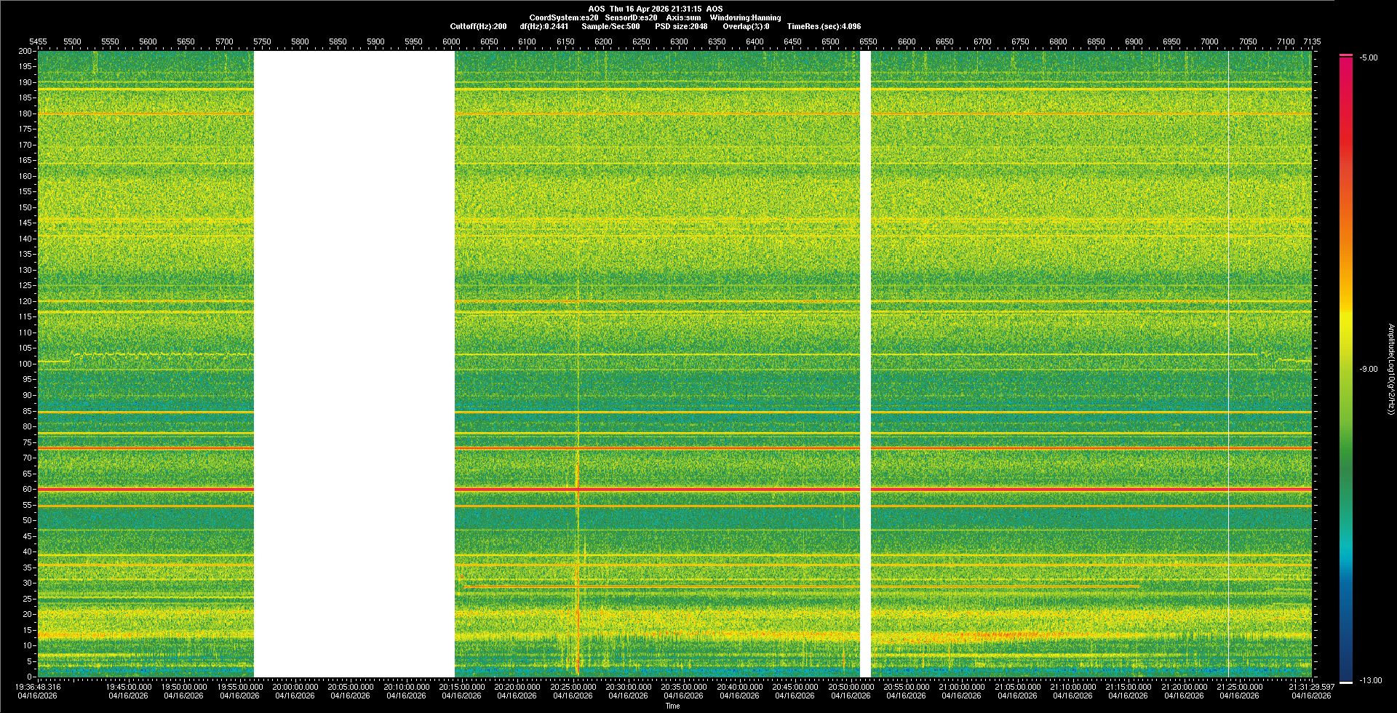Click the large white data gap region
The height and width of the screenshot is (713, 1397).
[354, 364]
